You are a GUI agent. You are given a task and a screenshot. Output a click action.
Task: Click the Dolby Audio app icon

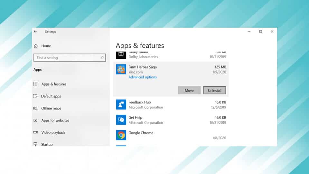121,55
